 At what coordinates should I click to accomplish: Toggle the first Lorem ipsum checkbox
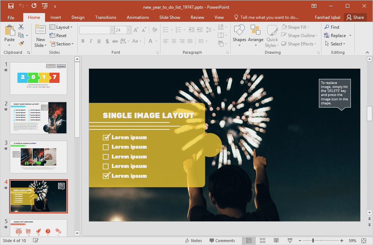tap(106, 137)
